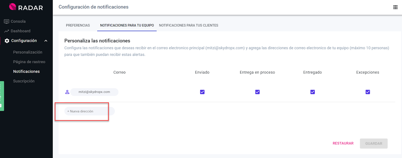402x158 pixels.
Task: Click the RADAR logo icon
Action: [x=13, y=7]
